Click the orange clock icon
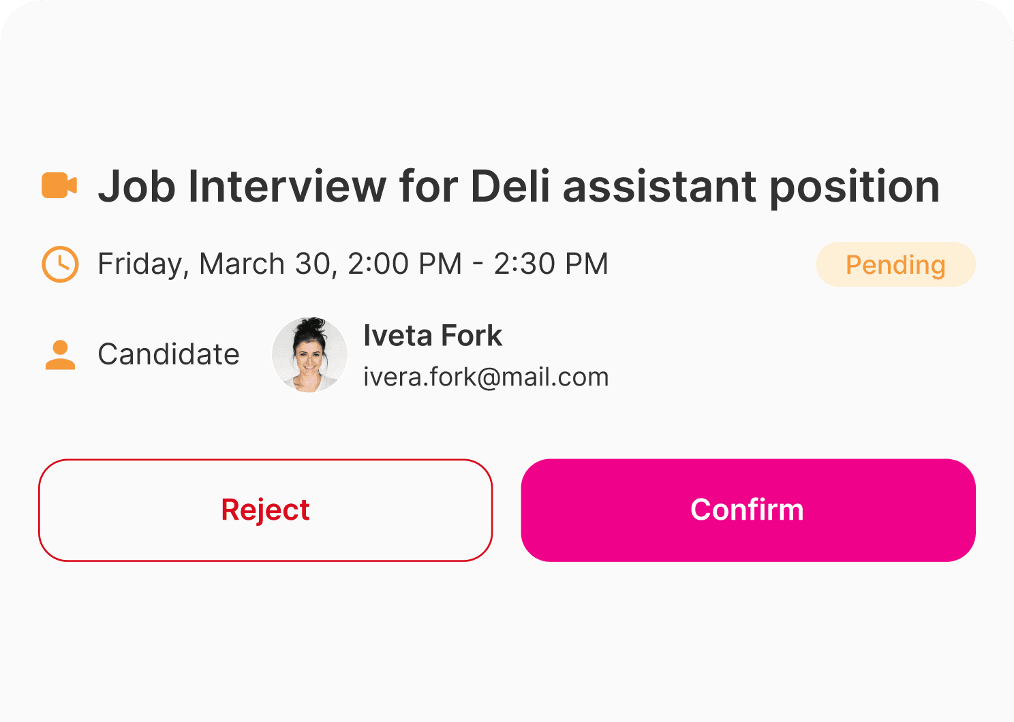The width and height of the screenshot is (1014, 722). pos(60,264)
